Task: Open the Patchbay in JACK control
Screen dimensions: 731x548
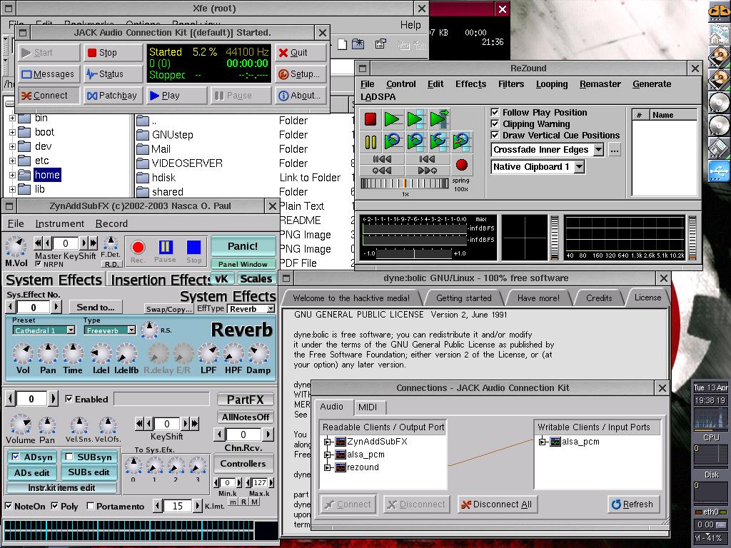Action: [x=112, y=96]
